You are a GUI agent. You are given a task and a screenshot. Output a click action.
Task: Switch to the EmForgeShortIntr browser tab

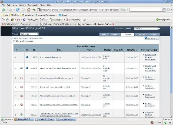(x=58, y=24)
